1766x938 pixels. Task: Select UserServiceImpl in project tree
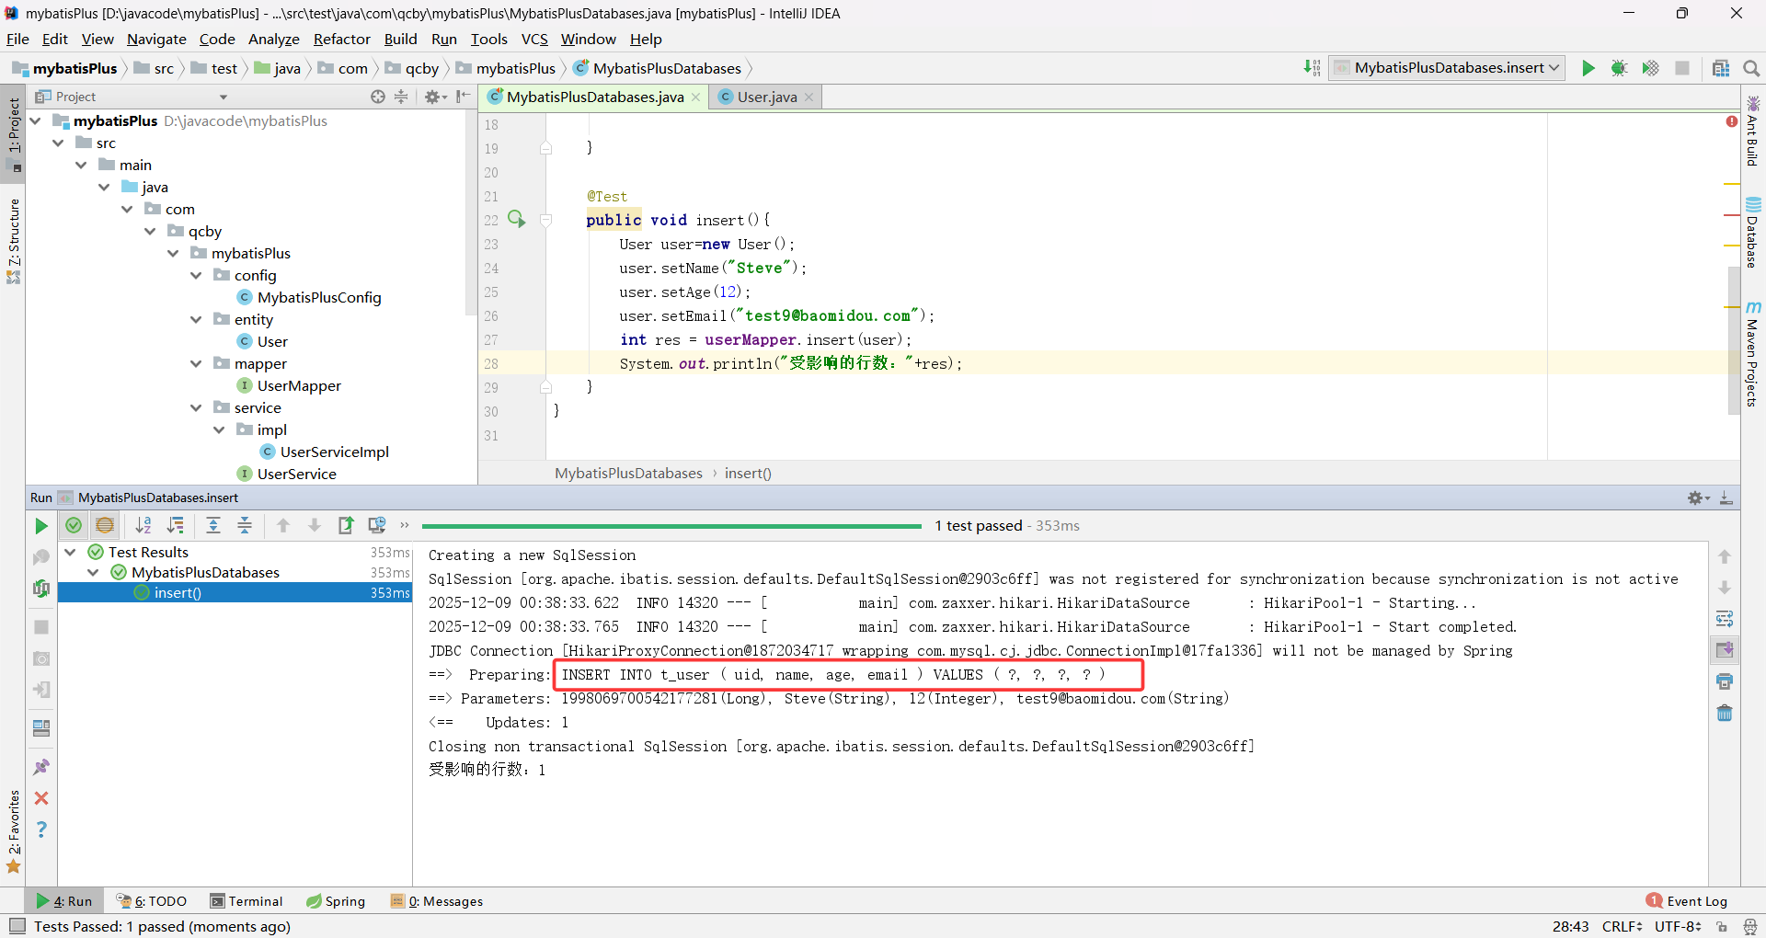[324, 452]
